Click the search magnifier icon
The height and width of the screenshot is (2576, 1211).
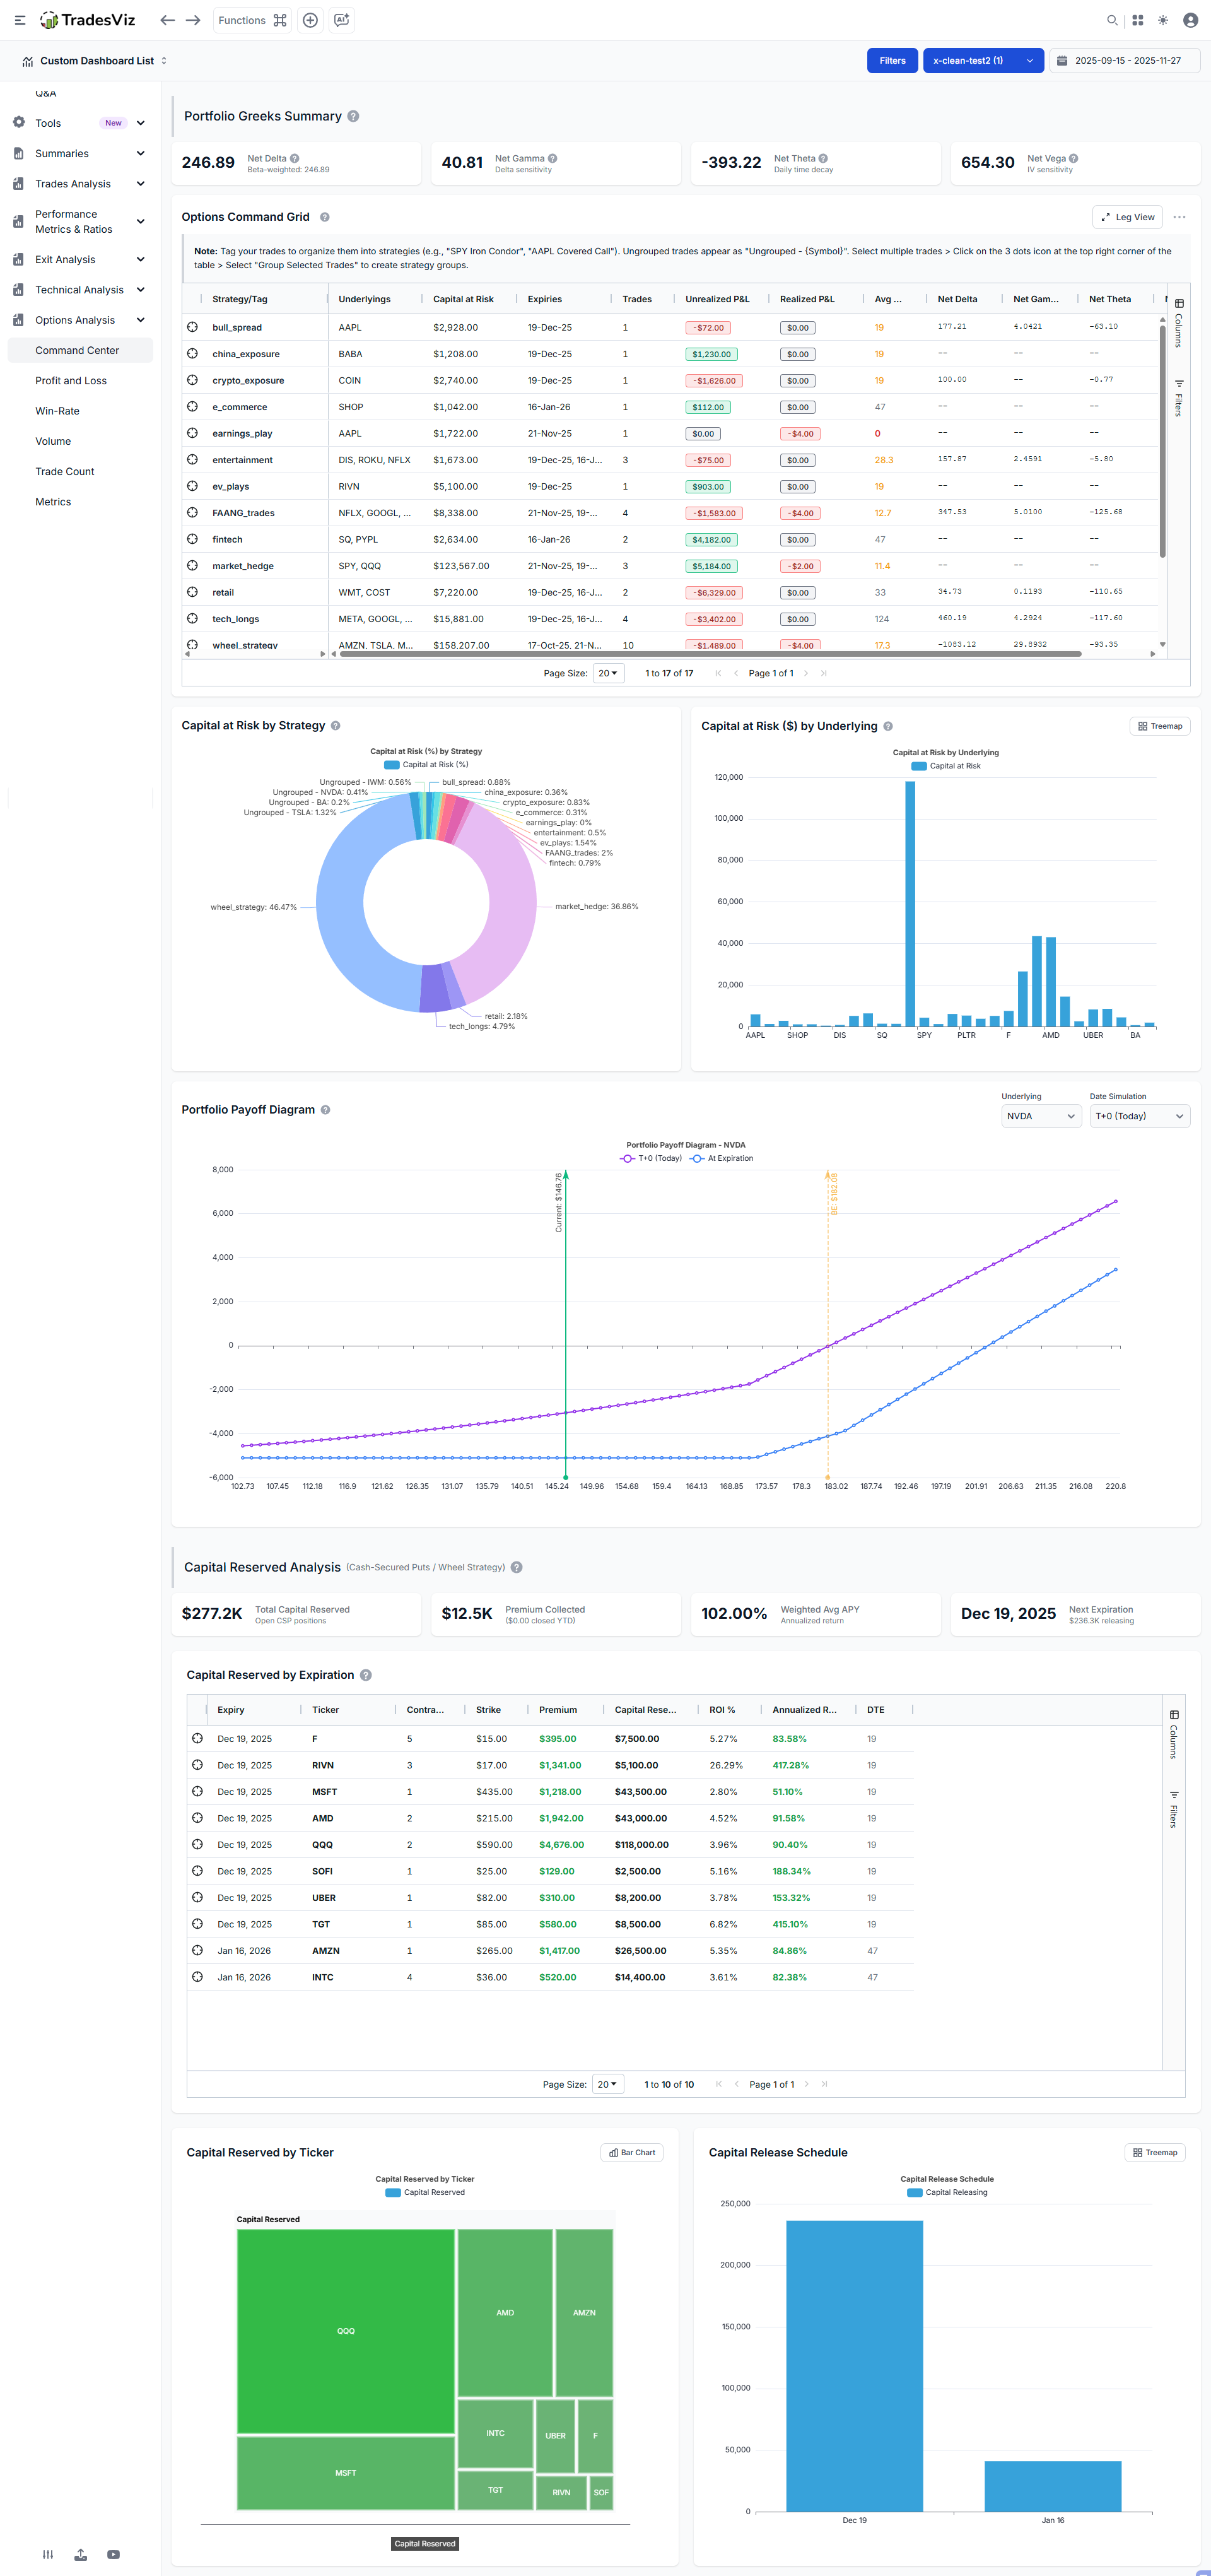[1111, 20]
